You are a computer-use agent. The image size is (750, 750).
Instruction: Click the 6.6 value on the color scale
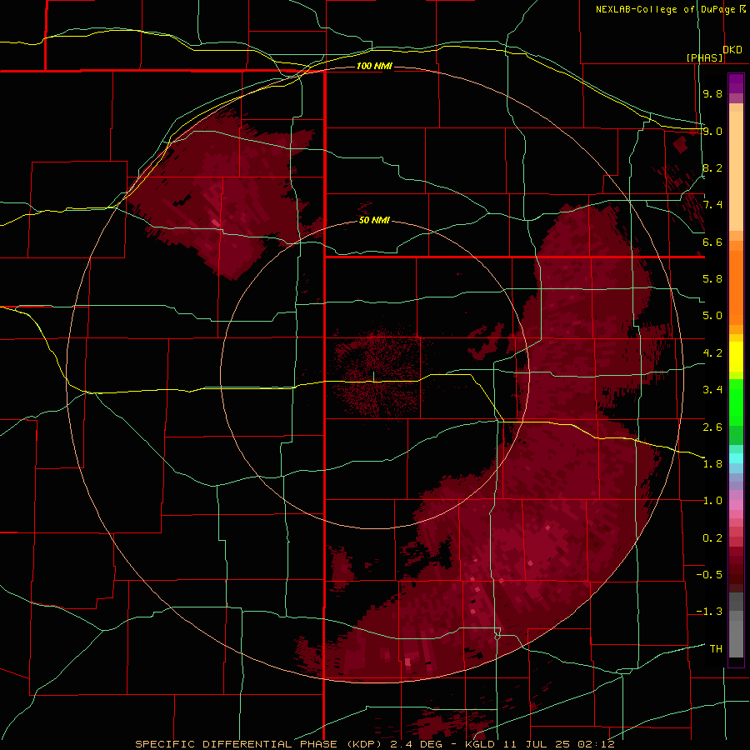click(712, 242)
